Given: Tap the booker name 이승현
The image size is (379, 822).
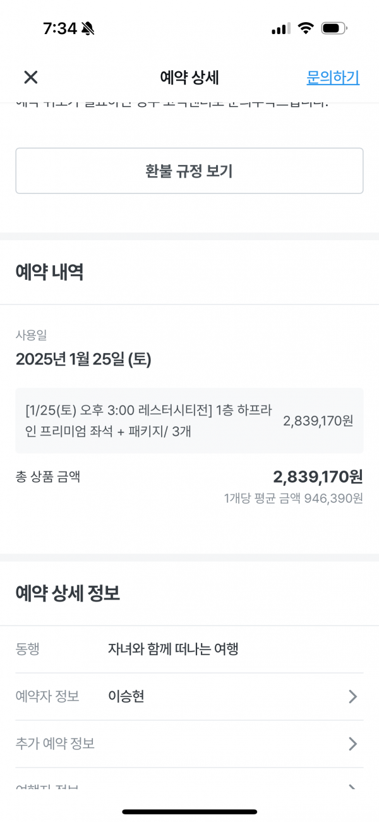Looking at the screenshot, I should point(126,696).
